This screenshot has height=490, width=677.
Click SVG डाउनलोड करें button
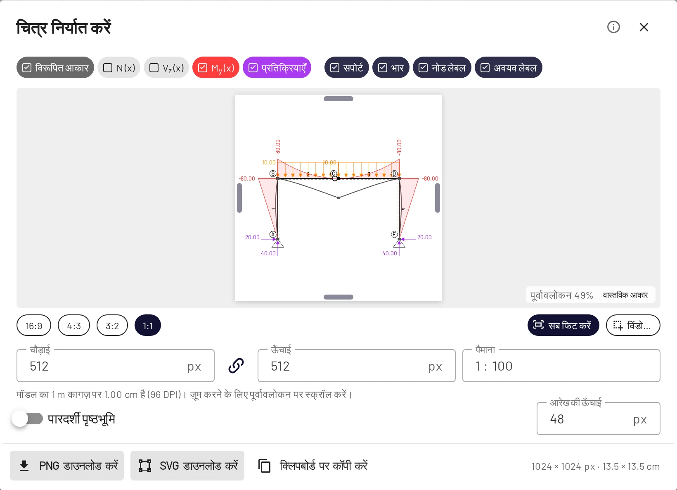pos(187,466)
